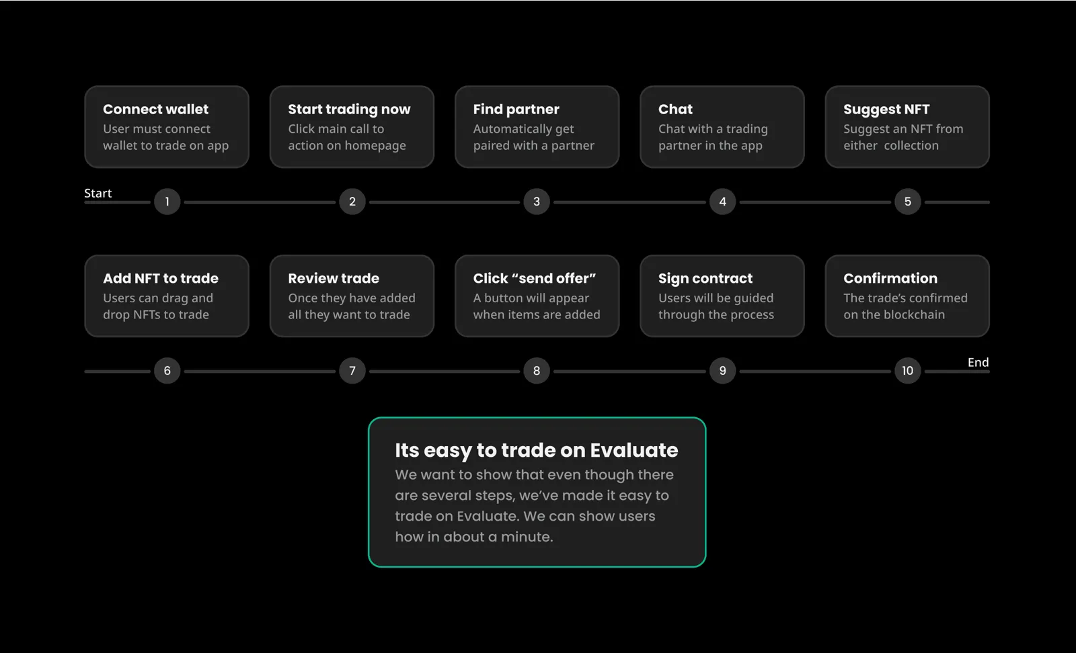Select step 4 marker on timeline

722,202
